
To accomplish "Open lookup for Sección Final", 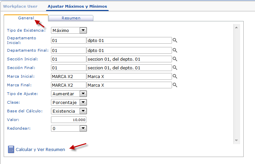I will click(175, 68).
